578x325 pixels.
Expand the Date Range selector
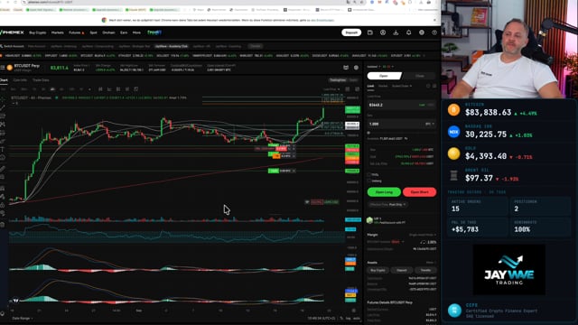(x=22, y=318)
